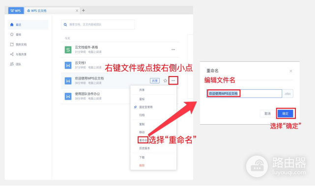Add a new tab with plus button
This screenshot has width=315, height=186.
pos(84,10)
